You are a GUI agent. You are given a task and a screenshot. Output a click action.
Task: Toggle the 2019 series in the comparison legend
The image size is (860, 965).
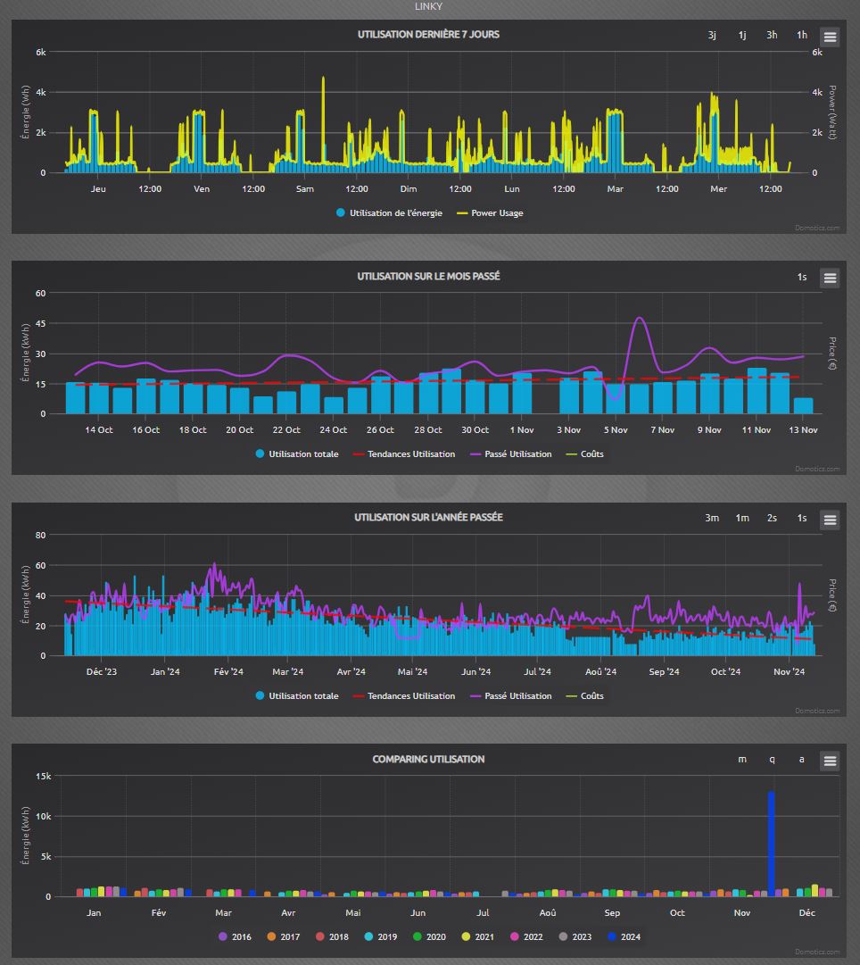[381, 936]
